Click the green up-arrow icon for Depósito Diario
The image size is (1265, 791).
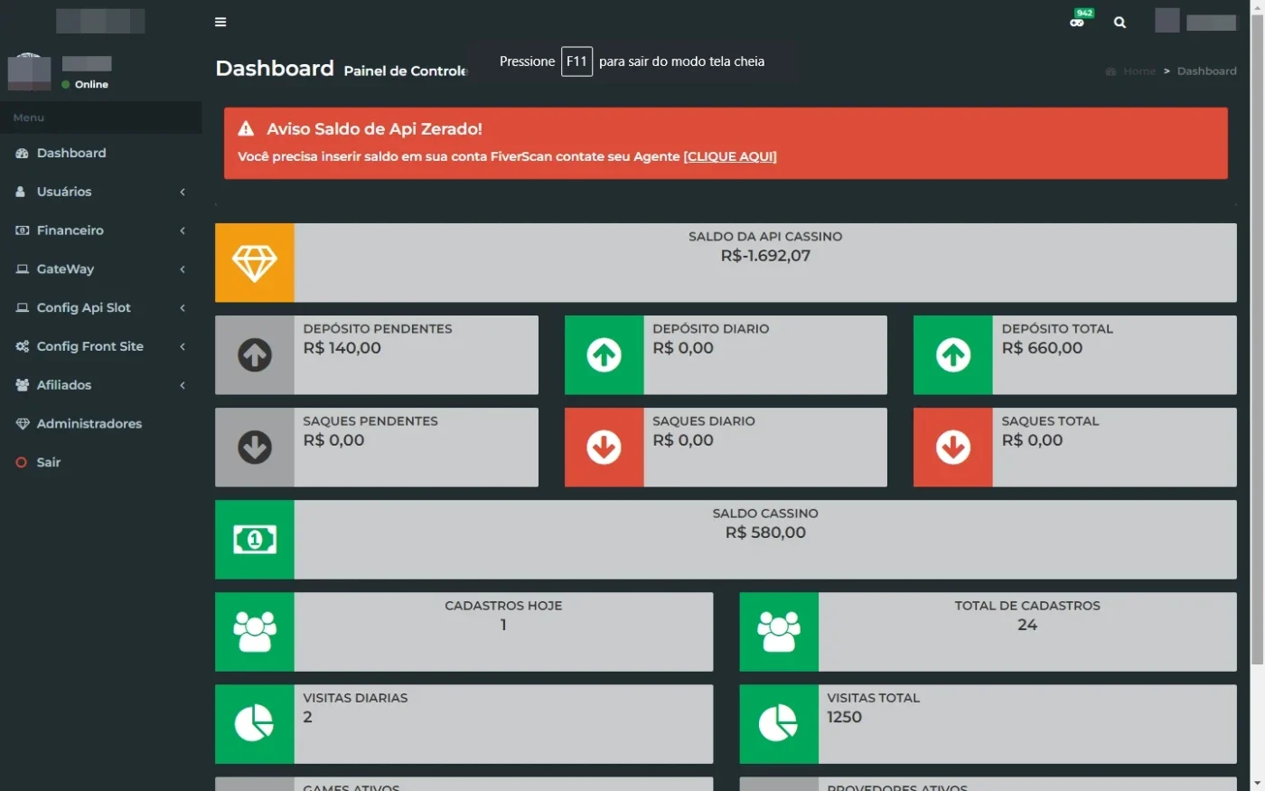(604, 355)
